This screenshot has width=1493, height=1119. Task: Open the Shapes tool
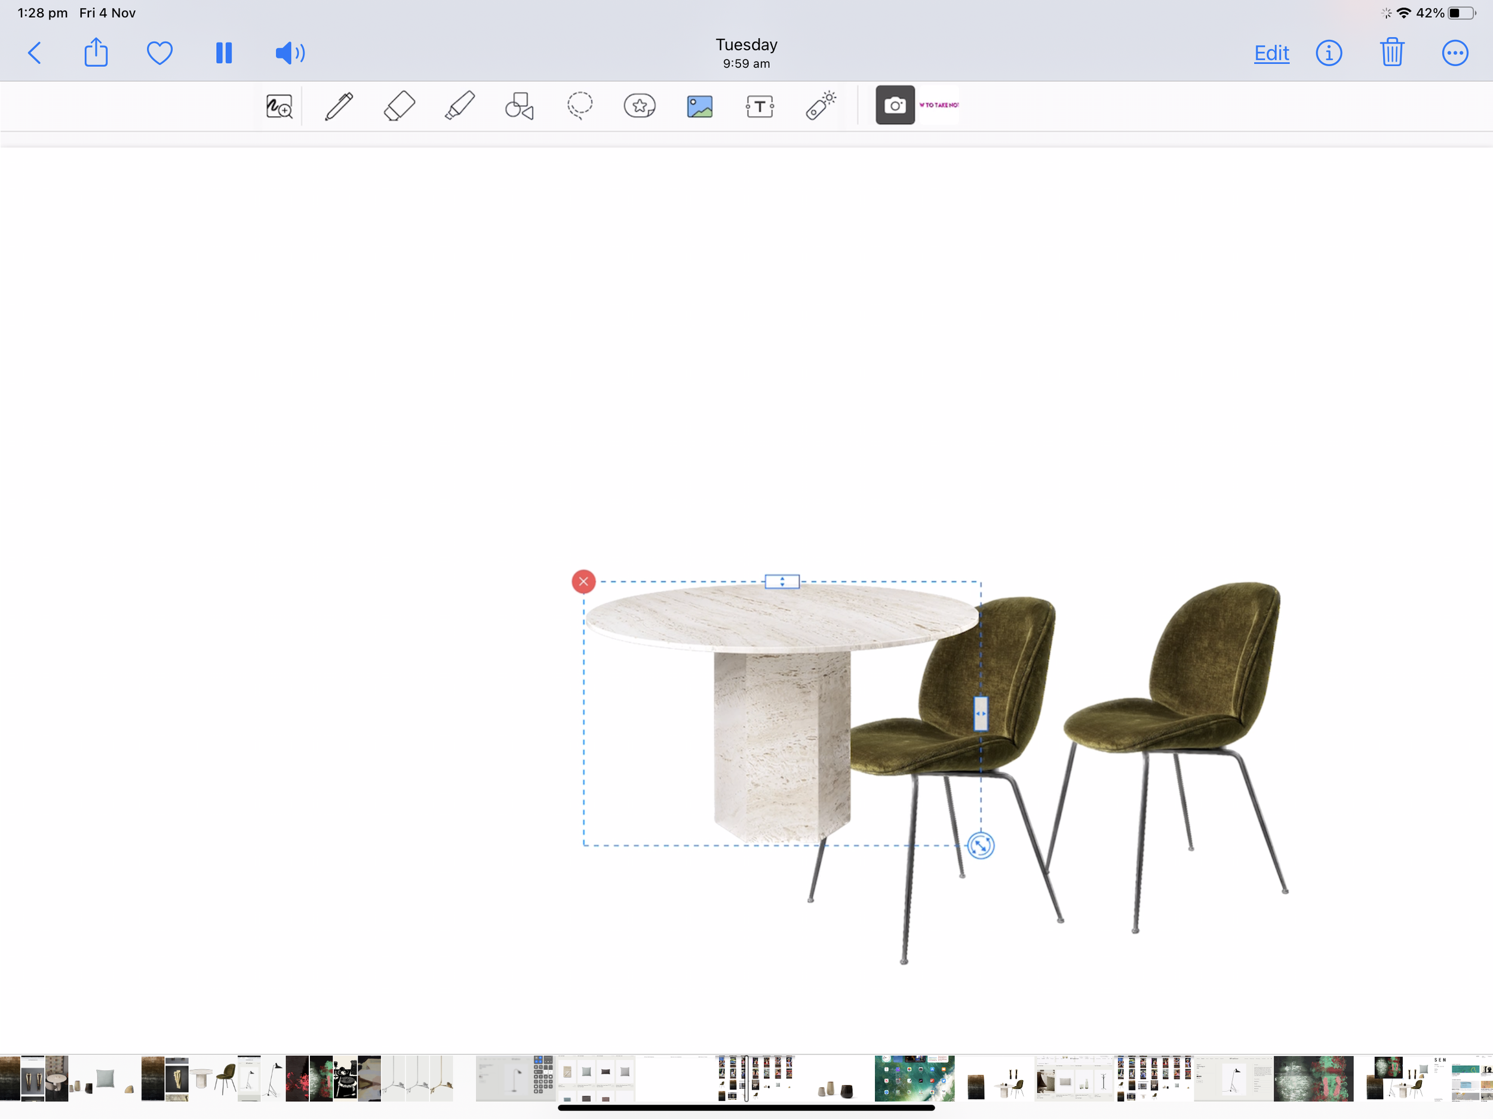(519, 107)
